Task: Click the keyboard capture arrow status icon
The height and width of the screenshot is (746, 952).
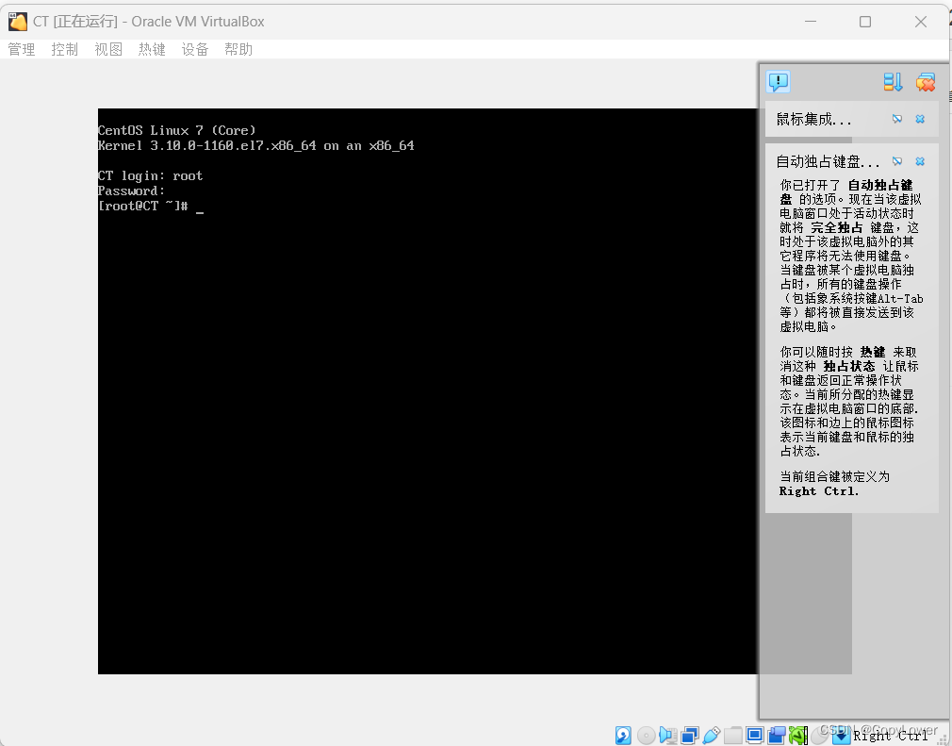Action: click(x=842, y=736)
